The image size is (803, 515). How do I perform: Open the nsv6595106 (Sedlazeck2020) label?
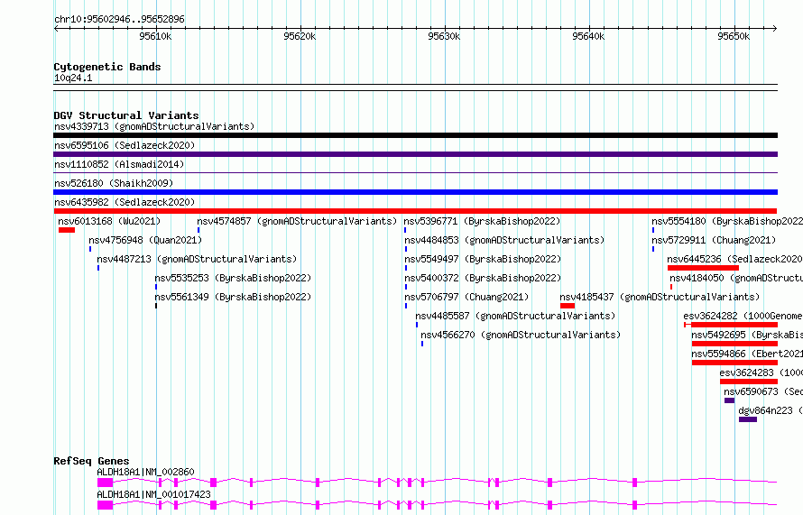coord(125,145)
